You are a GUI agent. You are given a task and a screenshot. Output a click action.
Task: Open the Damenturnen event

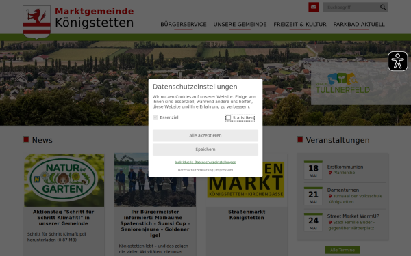click(x=343, y=190)
